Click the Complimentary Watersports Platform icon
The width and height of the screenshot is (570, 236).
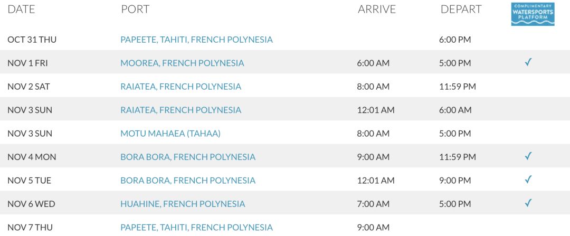533,14
